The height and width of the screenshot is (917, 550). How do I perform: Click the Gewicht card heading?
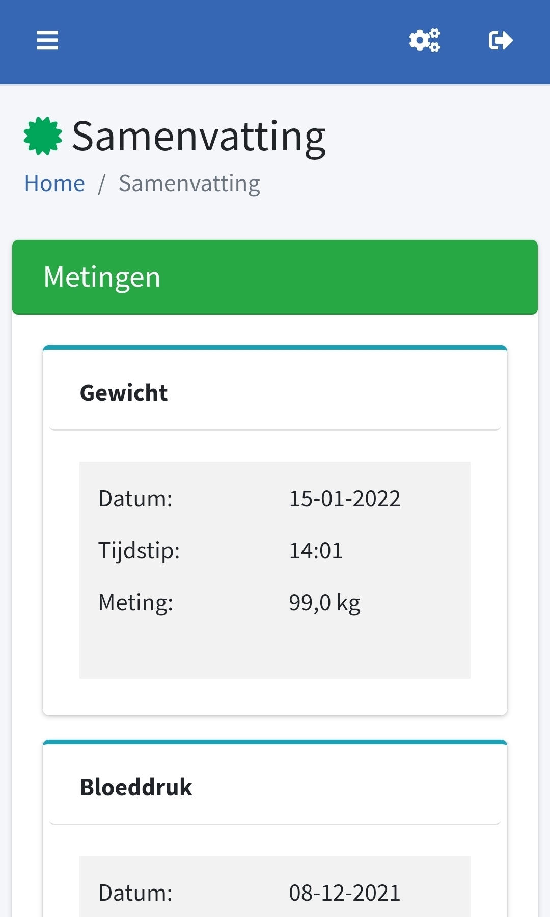pos(124,393)
